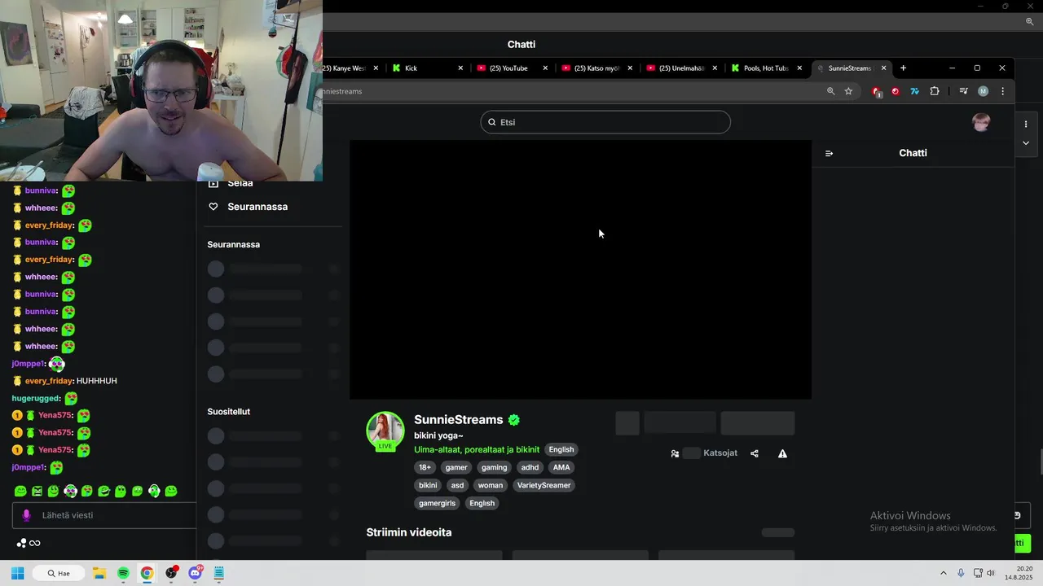Open the Selaa sidebar link

(x=240, y=184)
